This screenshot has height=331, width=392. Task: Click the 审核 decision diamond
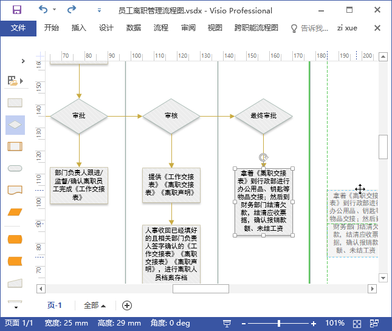[x=171, y=116]
